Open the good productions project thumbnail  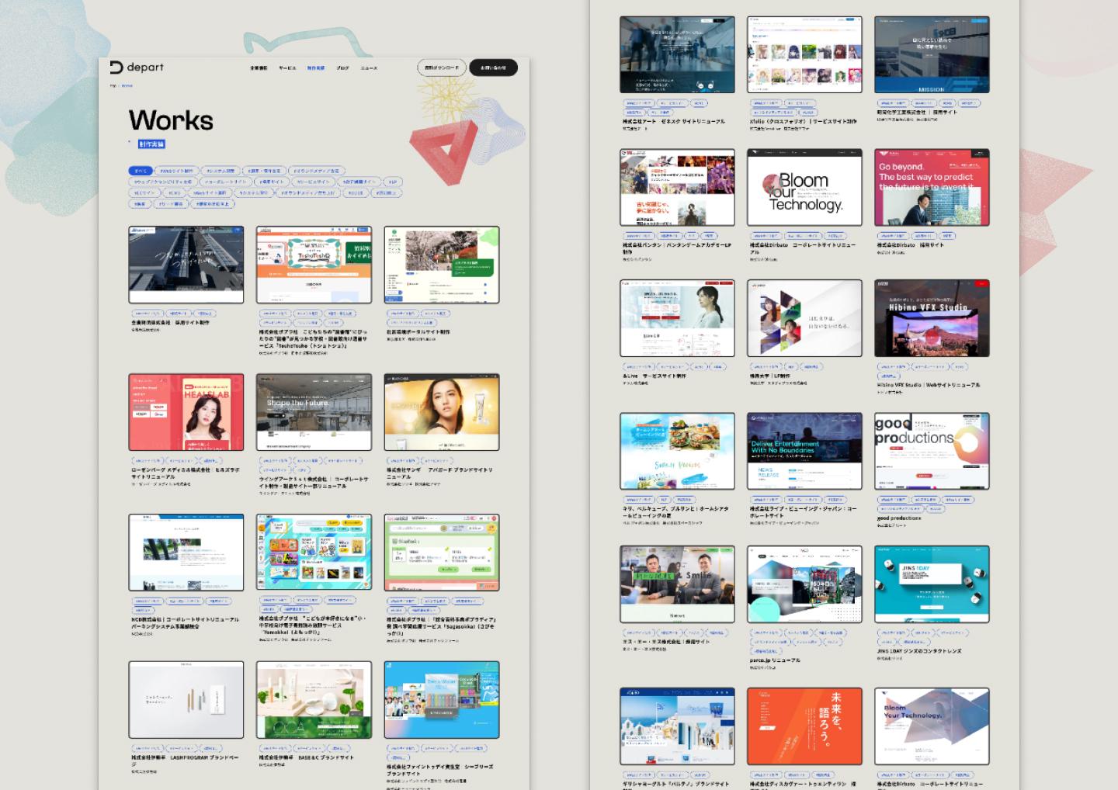pos(932,451)
